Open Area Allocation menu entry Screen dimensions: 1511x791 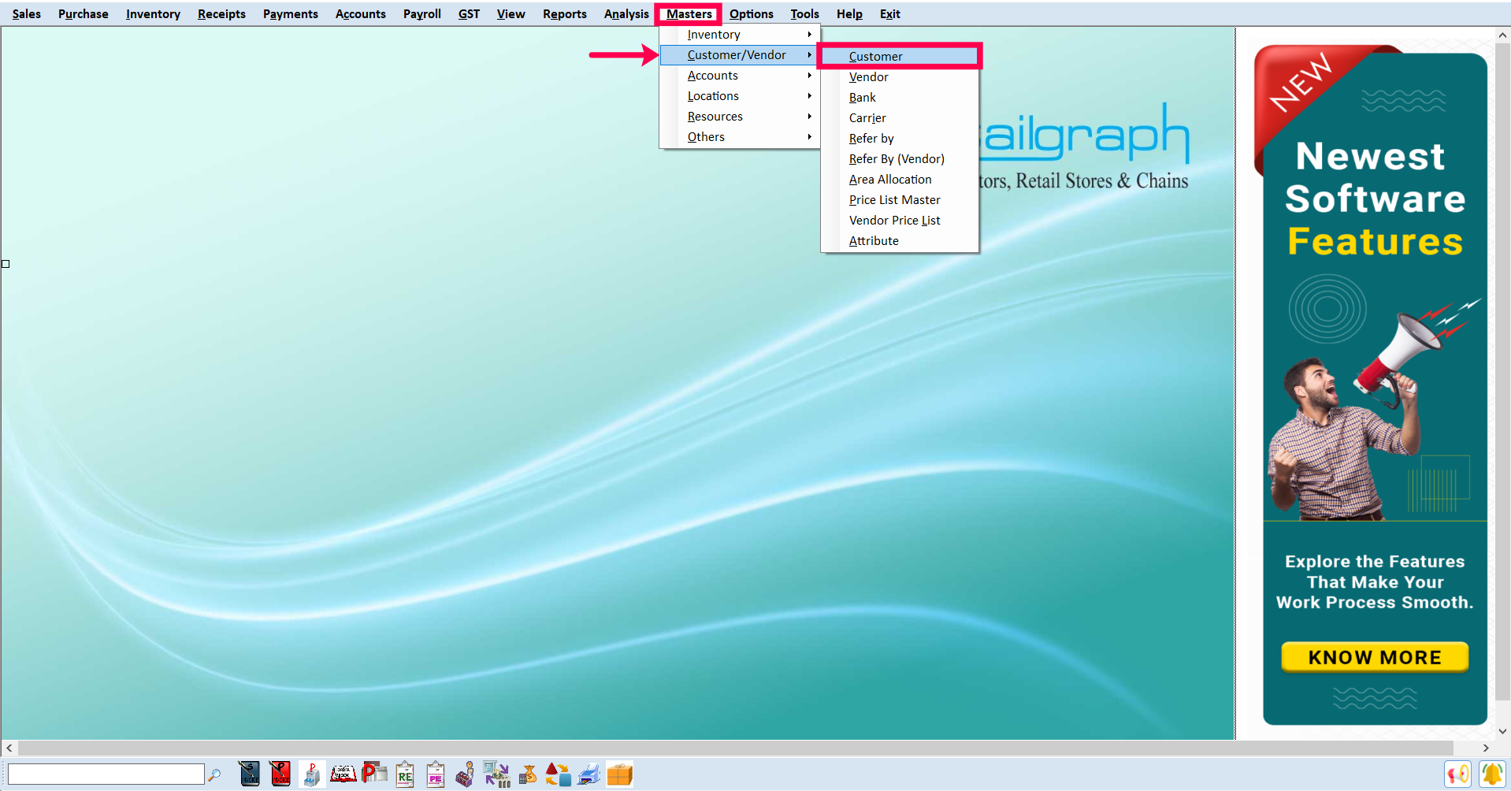(899, 180)
